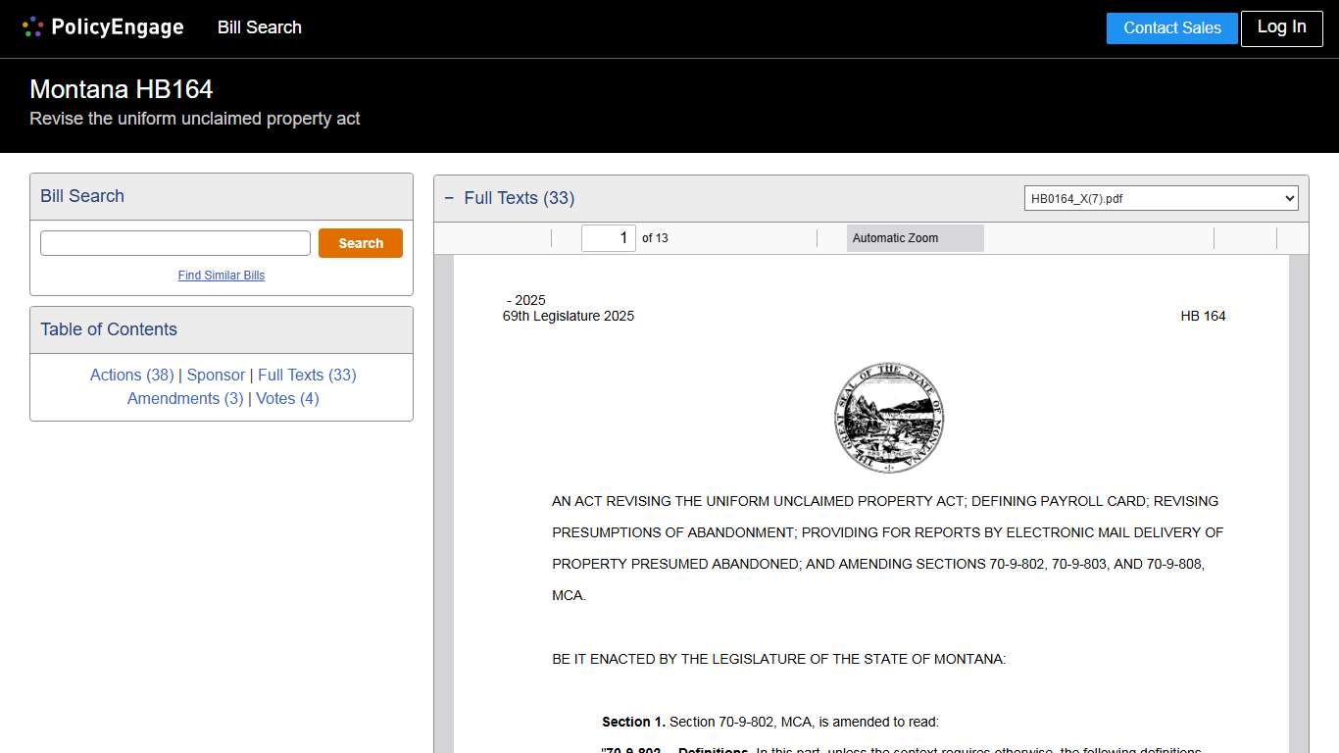Open Bill Search from the top navigation
This screenshot has height=753, width=1339.
click(x=259, y=27)
